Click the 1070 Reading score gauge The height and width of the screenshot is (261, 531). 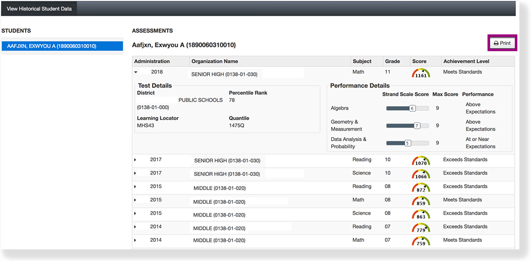click(420, 161)
